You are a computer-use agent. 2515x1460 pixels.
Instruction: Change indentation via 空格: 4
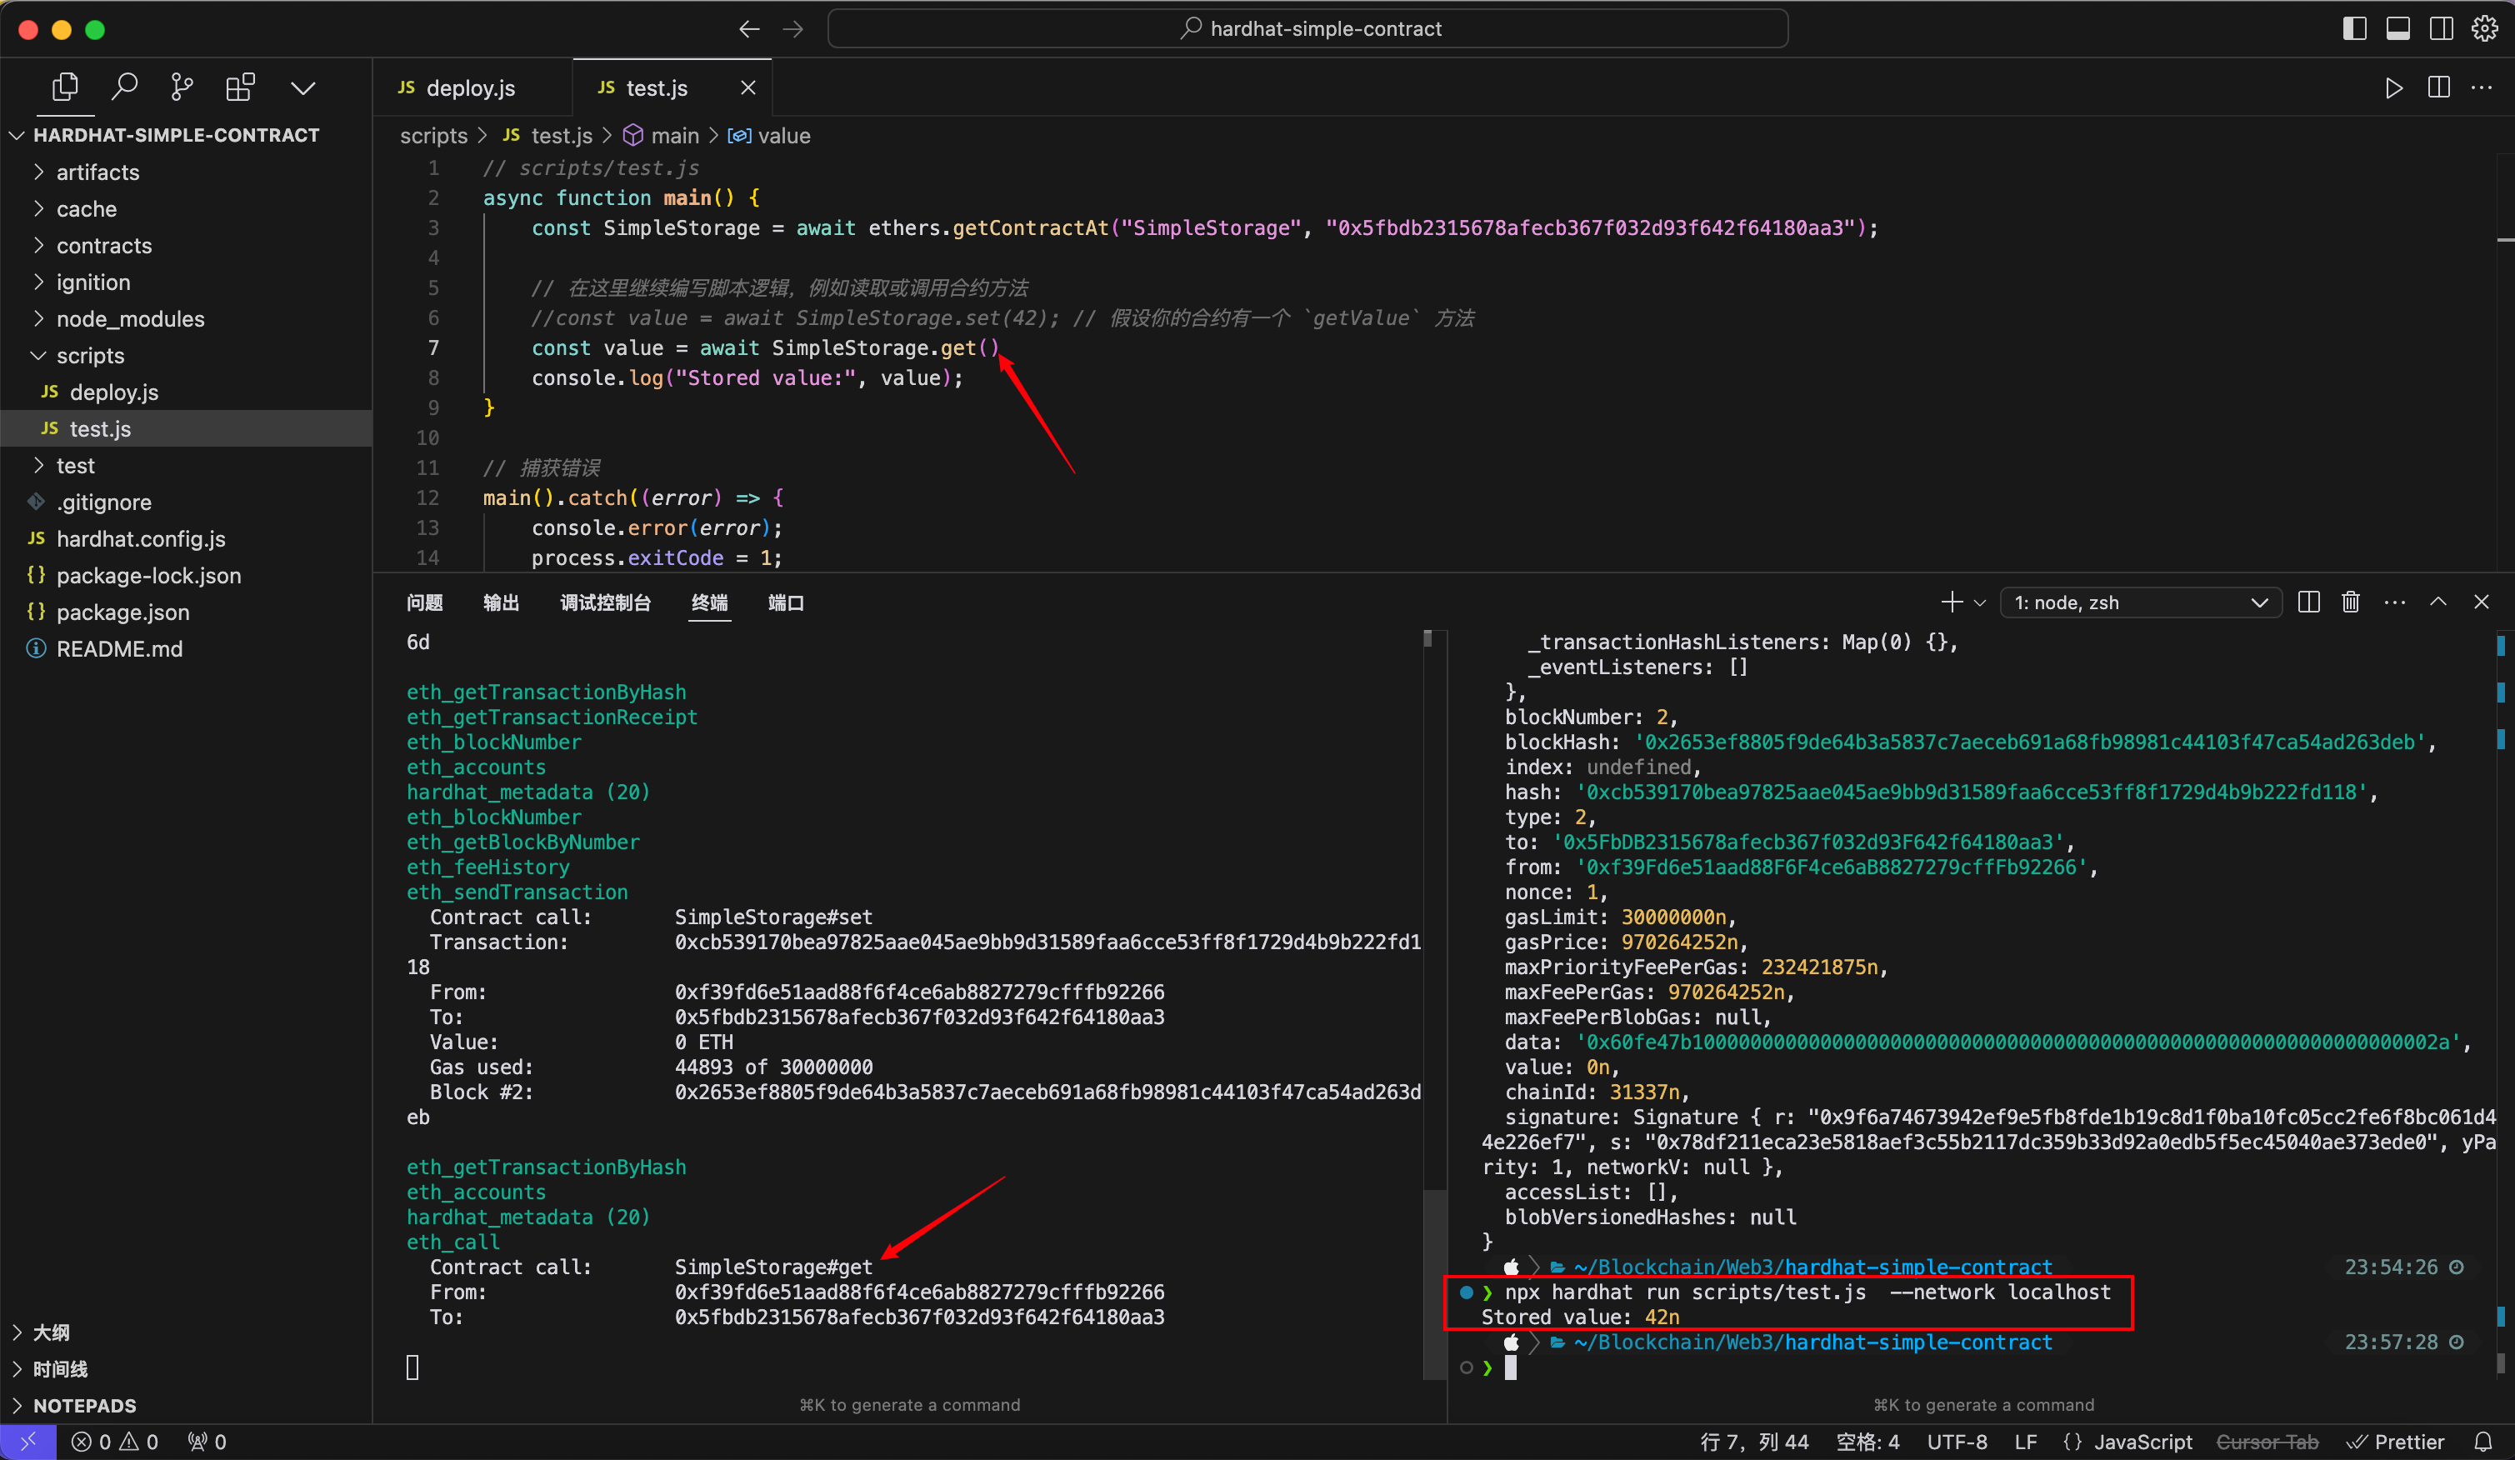tap(1867, 1442)
